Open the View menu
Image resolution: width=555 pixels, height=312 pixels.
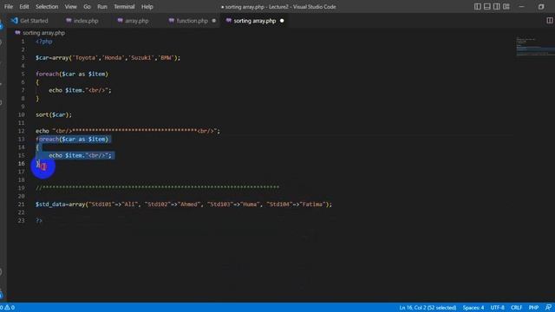70,7
